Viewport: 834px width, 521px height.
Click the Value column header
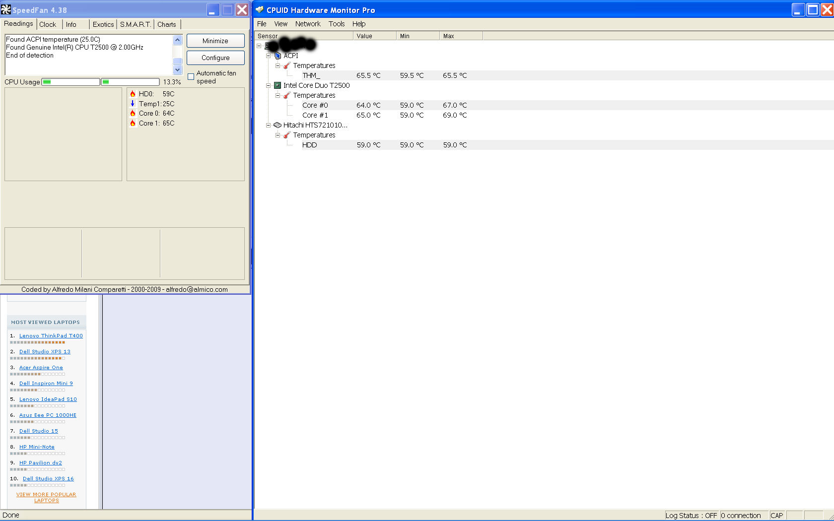click(375, 36)
